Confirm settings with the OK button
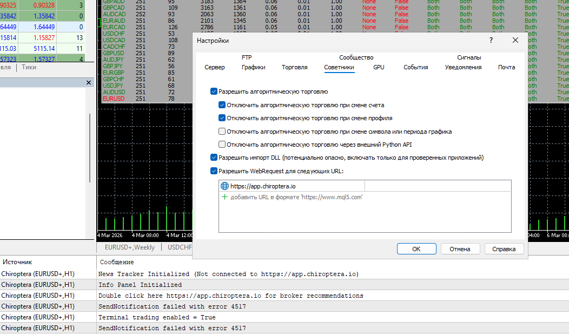This screenshot has height=334, width=569. point(416,249)
